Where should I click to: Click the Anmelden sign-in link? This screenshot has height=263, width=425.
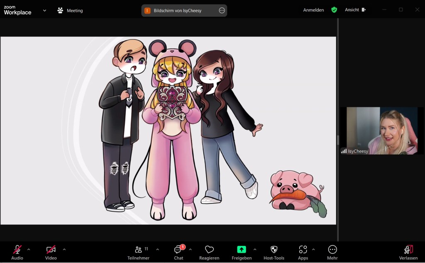tap(313, 10)
